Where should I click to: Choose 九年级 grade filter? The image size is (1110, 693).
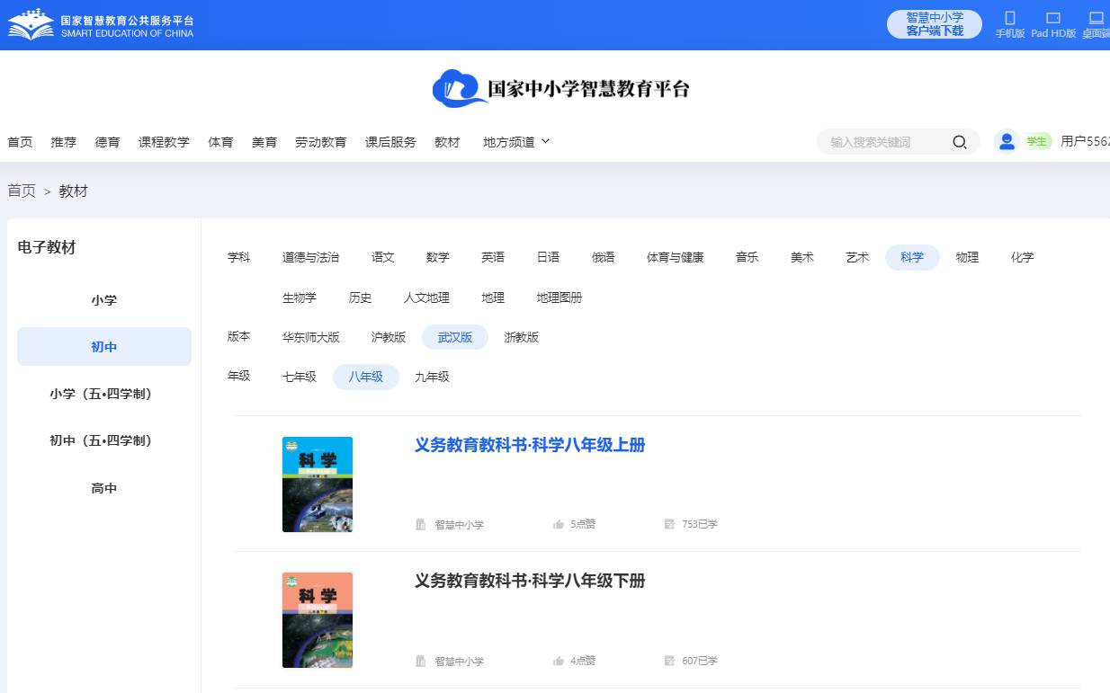click(x=432, y=377)
